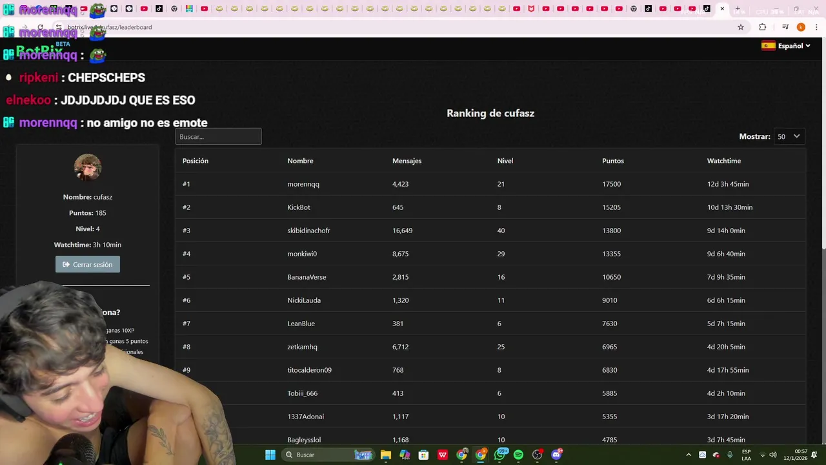Select KickBot in the ranking table
Viewport: 826px width, 465px height.
click(x=299, y=207)
